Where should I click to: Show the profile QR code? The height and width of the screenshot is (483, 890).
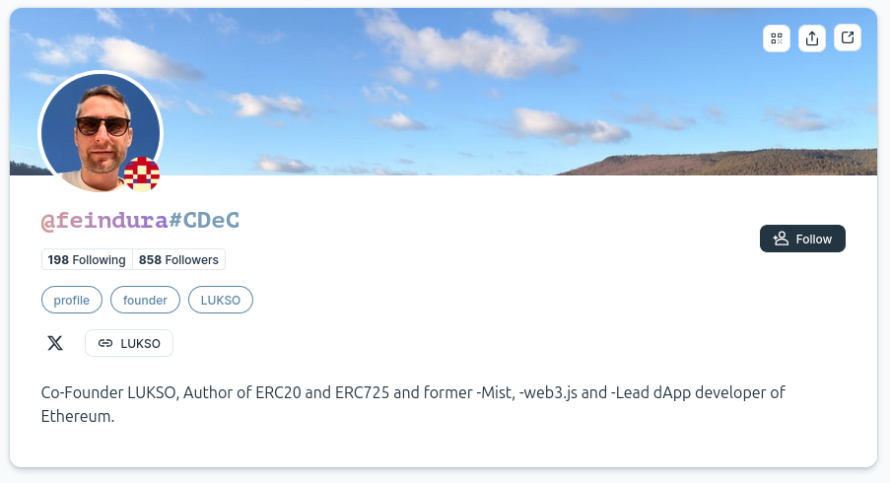777,38
